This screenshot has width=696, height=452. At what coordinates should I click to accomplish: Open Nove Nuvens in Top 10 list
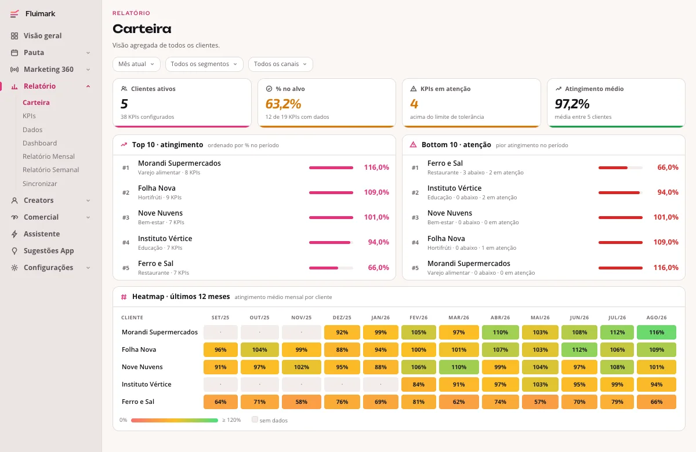click(x=254, y=217)
